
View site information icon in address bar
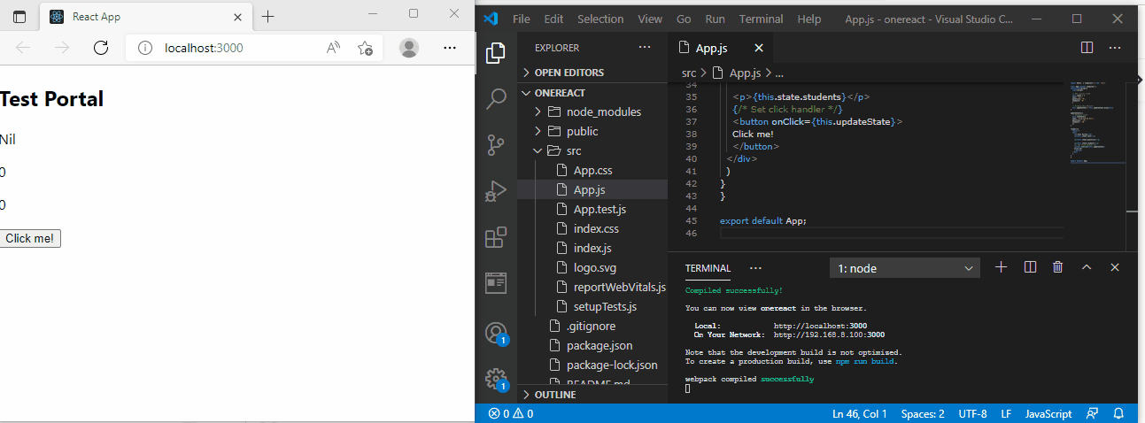click(x=145, y=48)
